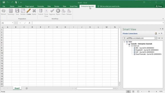Click the Save journal ribbon icon
165x93 pixels.
coord(17,11)
